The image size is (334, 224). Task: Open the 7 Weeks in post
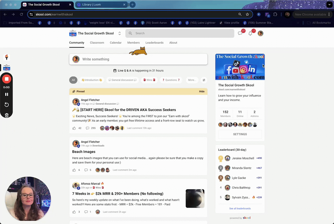[118, 194]
